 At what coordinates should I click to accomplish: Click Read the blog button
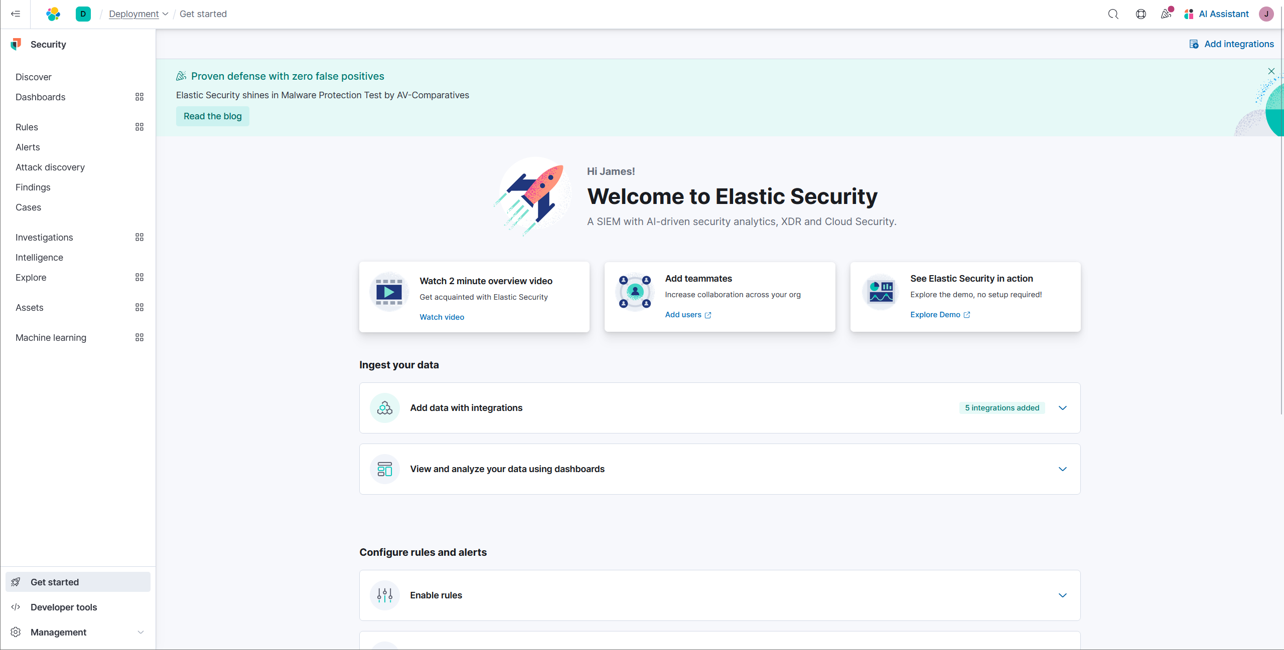click(212, 116)
